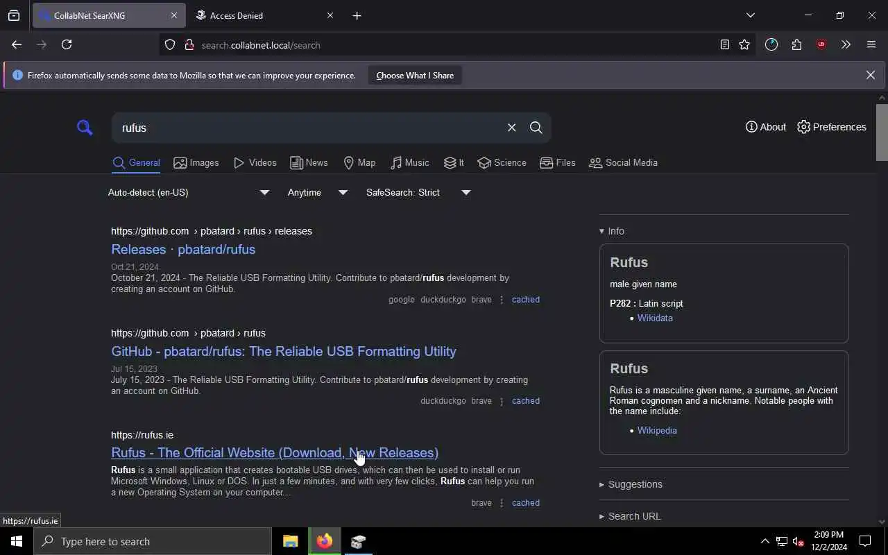The image size is (888, 555).
Task: Open the uBlock Origin extension
Action: 821,44
